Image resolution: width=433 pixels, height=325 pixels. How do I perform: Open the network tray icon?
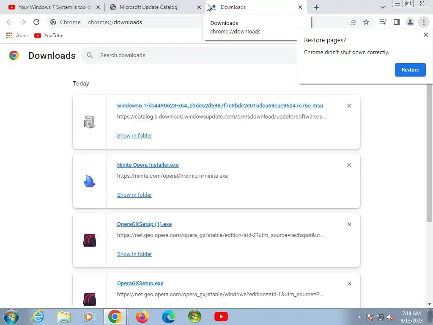pyautogui.click(x=380, y=317)
